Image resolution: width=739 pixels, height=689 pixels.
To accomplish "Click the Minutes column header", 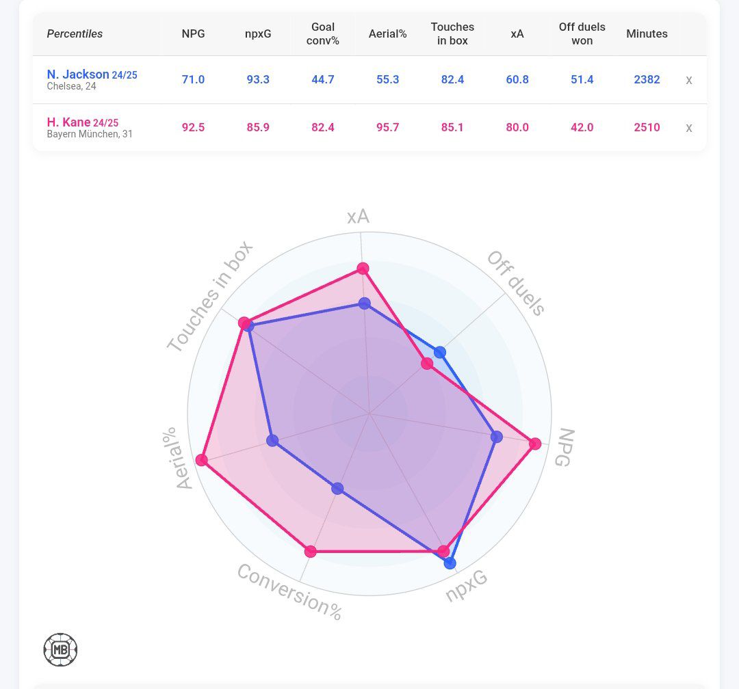I will click(x=647, y=33).
